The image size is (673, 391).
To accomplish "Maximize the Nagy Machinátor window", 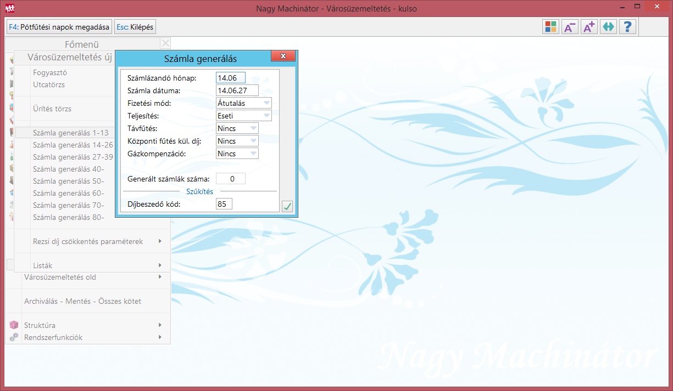I will tap(637, 7).
